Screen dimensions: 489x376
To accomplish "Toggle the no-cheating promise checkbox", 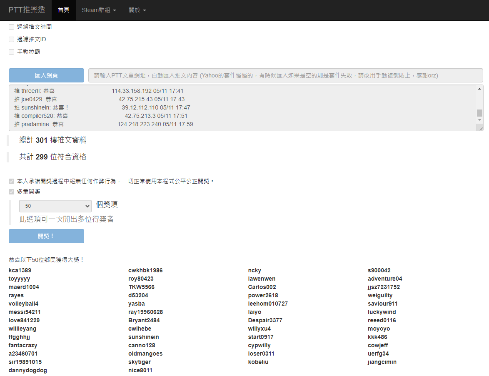I will pos(12,181).
